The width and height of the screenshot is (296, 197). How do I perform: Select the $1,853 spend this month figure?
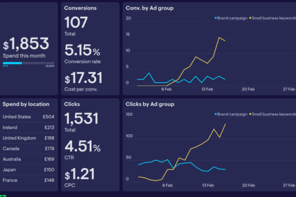click(26, 44)
